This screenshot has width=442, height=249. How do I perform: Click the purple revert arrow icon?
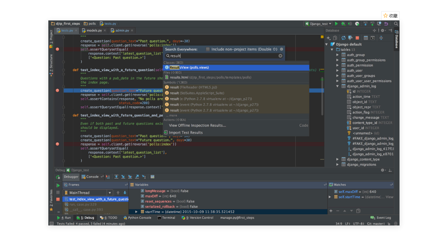(x=386, y=24)
